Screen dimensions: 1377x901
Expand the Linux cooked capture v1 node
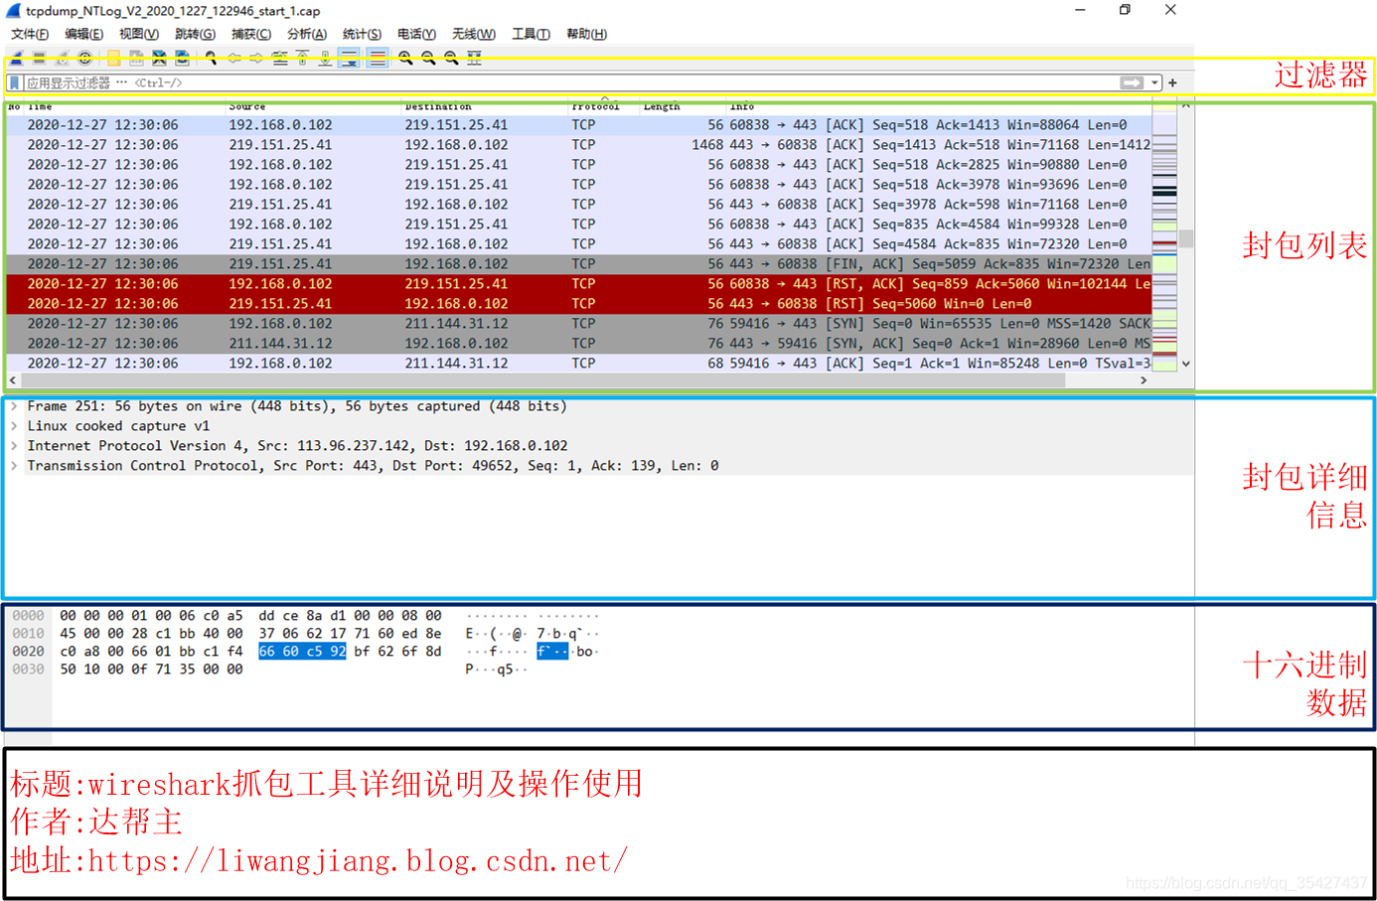point(14,426)
